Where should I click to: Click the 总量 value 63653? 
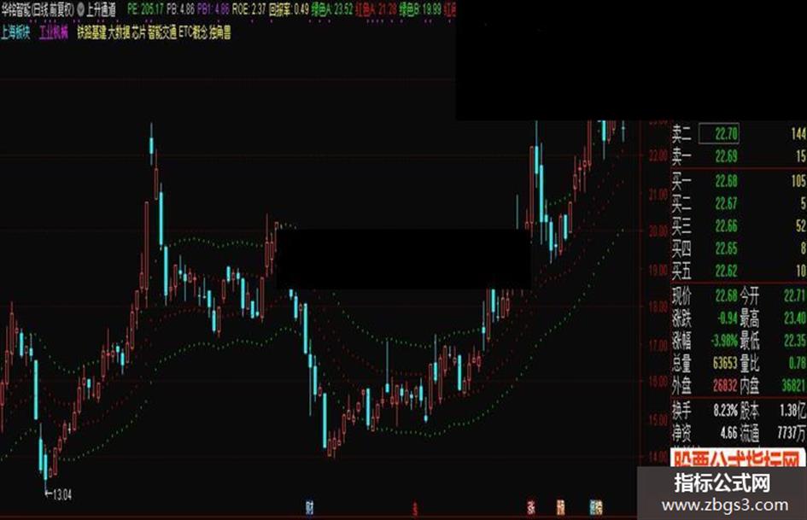[725, 364]
